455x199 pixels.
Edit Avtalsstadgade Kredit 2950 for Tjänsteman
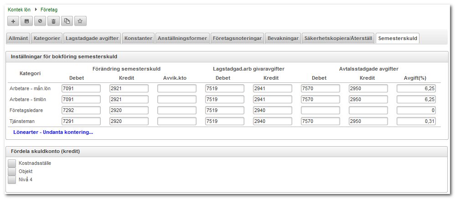pyautogui.click(x=368, y=122)
